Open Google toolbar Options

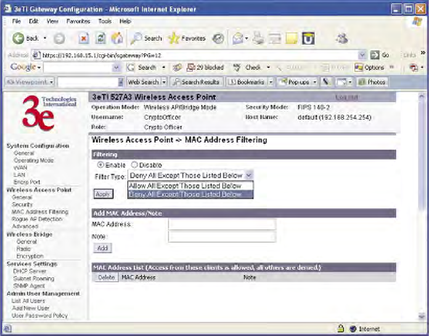point(369,68)
